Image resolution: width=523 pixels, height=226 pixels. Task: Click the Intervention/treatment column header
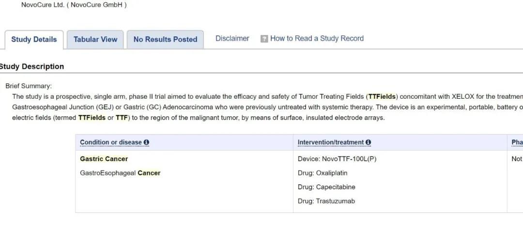pos(330,142)
